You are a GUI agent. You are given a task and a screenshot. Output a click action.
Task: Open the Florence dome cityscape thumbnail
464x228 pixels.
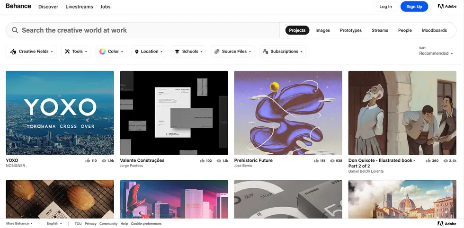click(x=402, y=199)
